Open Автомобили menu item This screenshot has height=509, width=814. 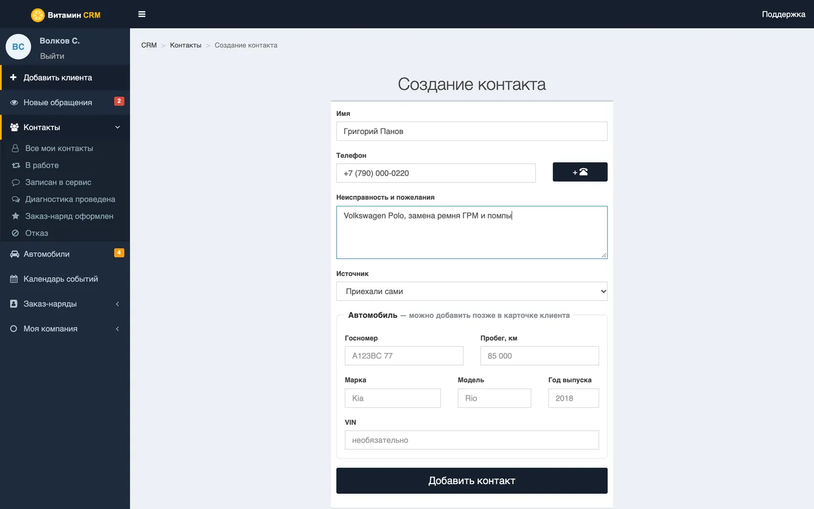(65, 254)
